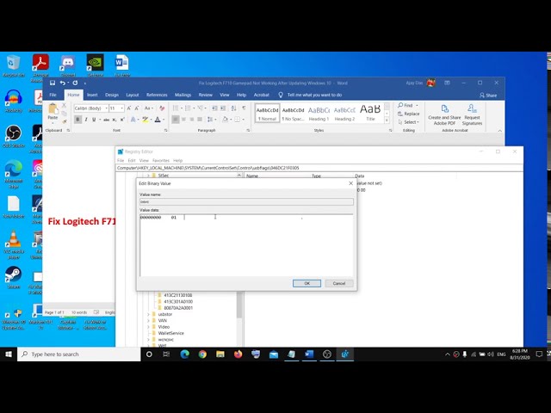551x413 pixels.
Task: Open Google Chrome from the taskbar
Action: click(202, 354)
